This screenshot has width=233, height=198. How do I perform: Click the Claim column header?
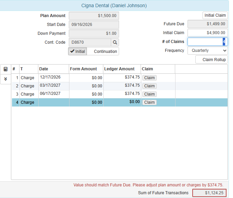point(158,69)
